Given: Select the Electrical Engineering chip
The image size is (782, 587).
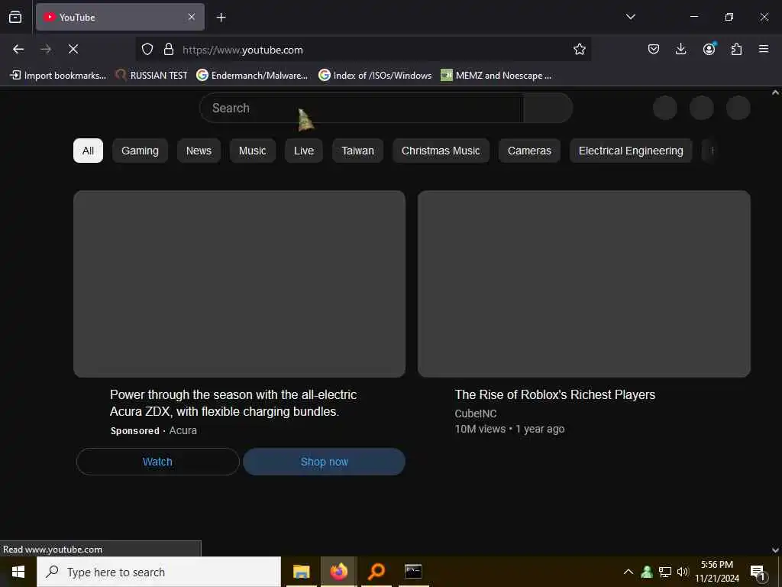Looking at the screenshot, I should 631,151.
